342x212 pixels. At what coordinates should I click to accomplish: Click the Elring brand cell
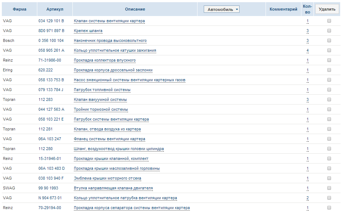click(x=8, y=70)
